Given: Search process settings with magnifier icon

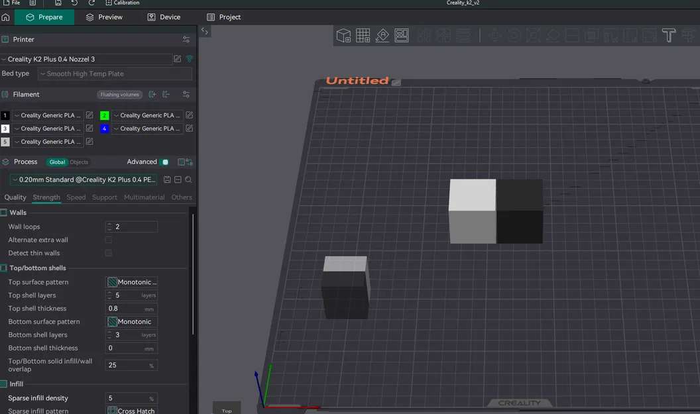Looking at the screenshot, I should click(x=189, y=180).
